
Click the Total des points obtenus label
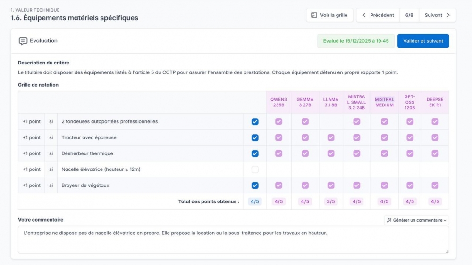coord(209,201)
